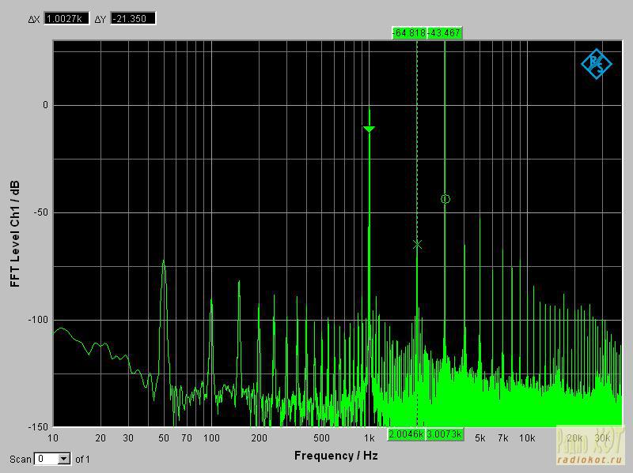Click the Y axis label FFT Level Ch1 / dB

(x=15, y=234)
